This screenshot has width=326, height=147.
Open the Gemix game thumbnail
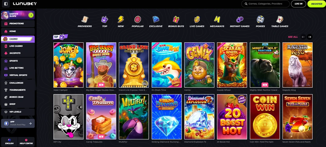(199, 65)
